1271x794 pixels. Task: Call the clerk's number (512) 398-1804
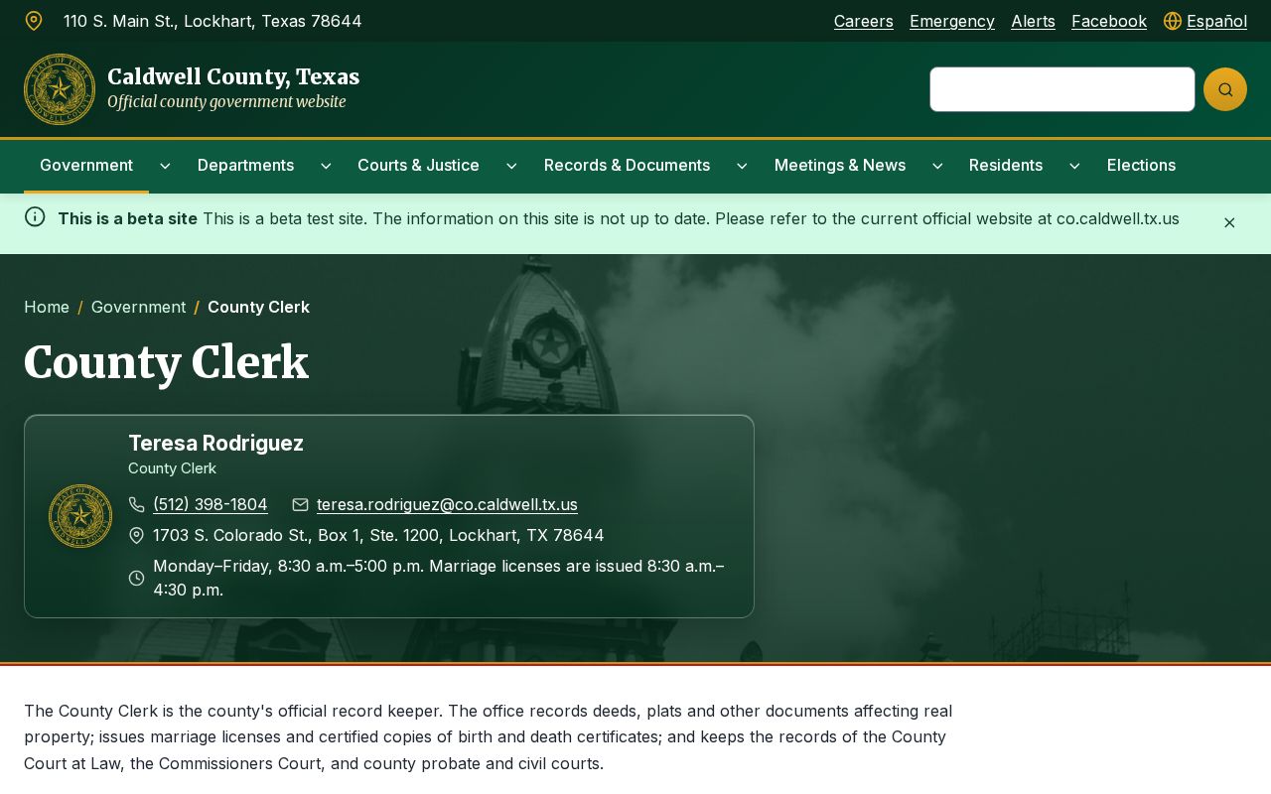[211, 505]
